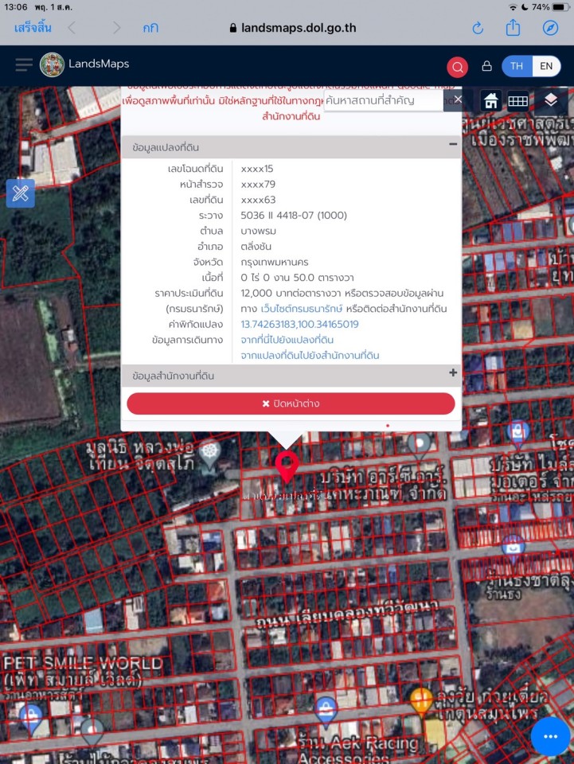Image resolution: width=574 pixels, height=764 pixels.
Task: Click the หน้าสำรวจ value xxxx79
Action: pos(258,184)
